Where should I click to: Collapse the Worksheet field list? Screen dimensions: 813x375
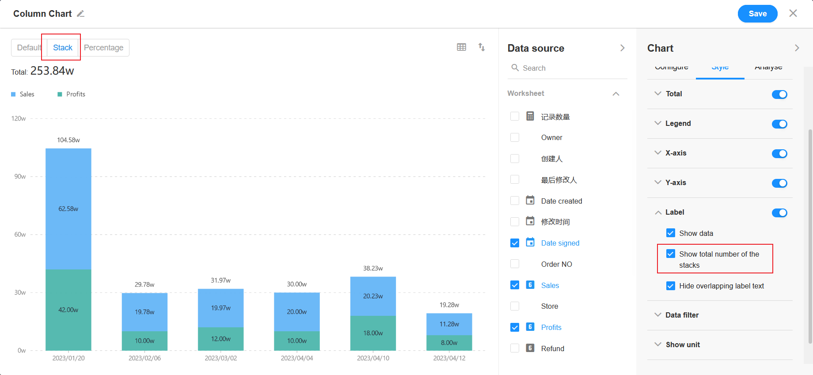(615, 94)
